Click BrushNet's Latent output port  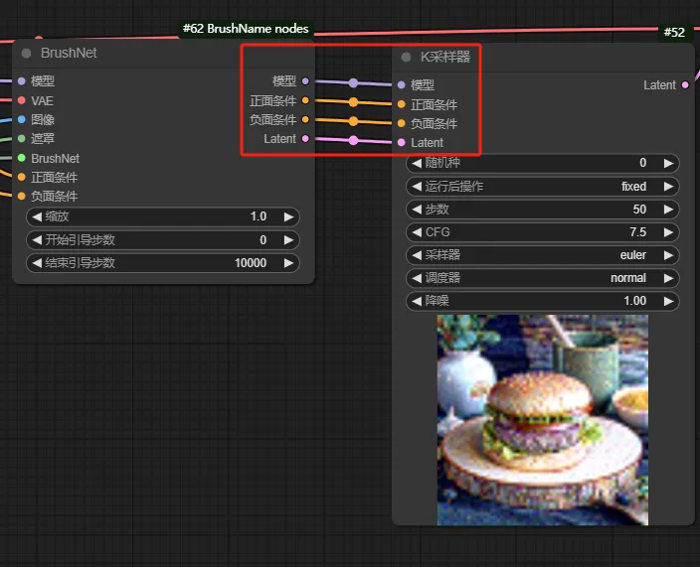pos(305,139)
